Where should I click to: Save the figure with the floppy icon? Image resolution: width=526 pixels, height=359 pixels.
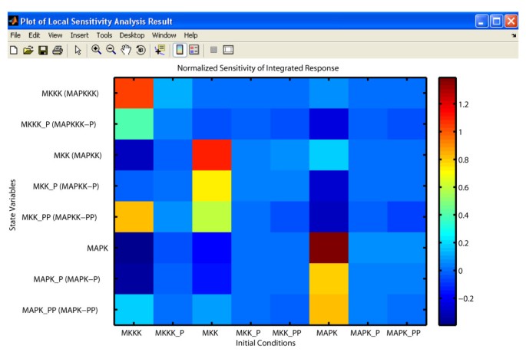tap(43, 51)
